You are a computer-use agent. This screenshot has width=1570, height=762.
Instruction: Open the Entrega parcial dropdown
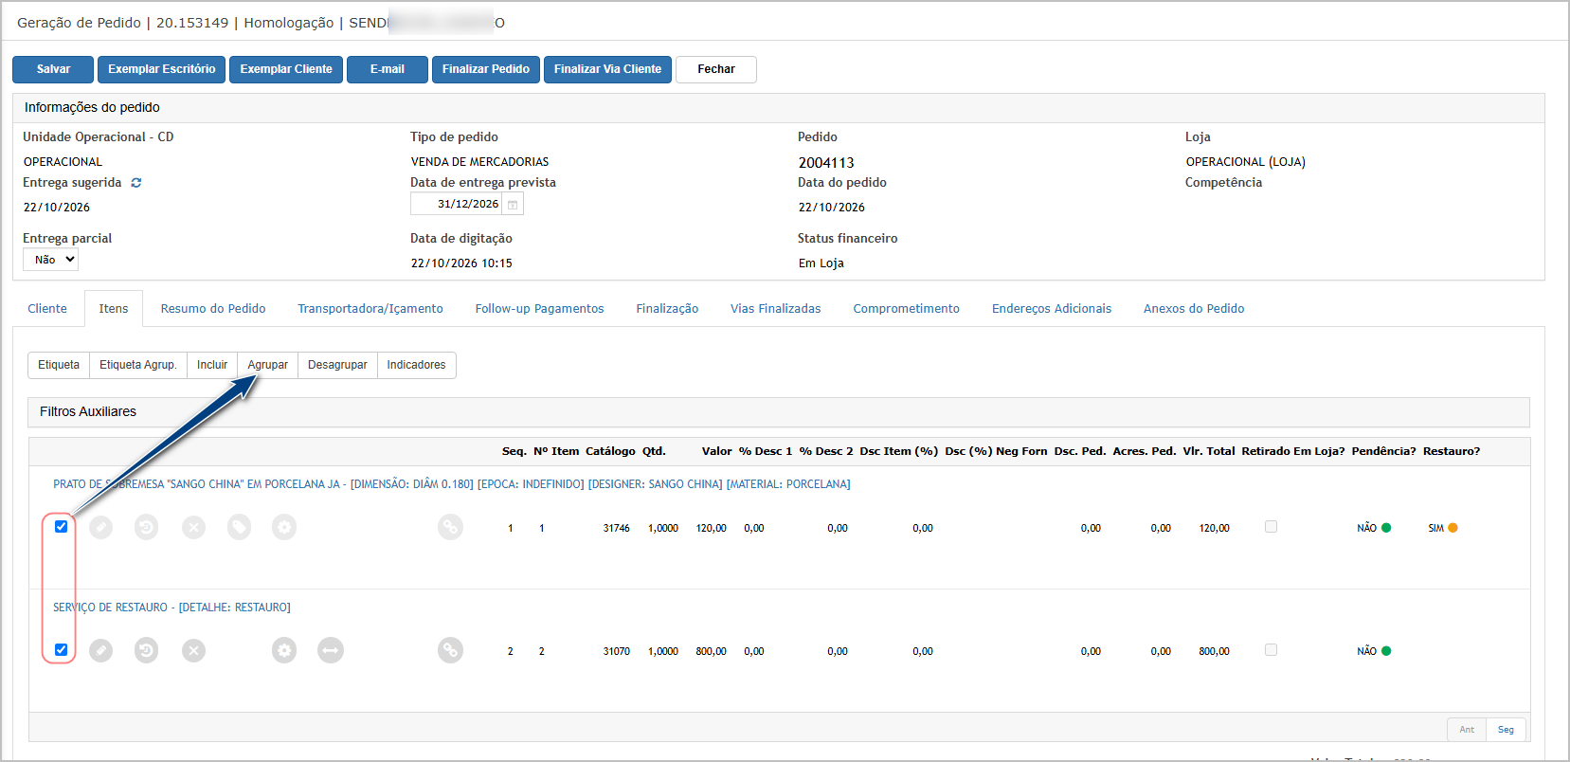tap(50, 260)
